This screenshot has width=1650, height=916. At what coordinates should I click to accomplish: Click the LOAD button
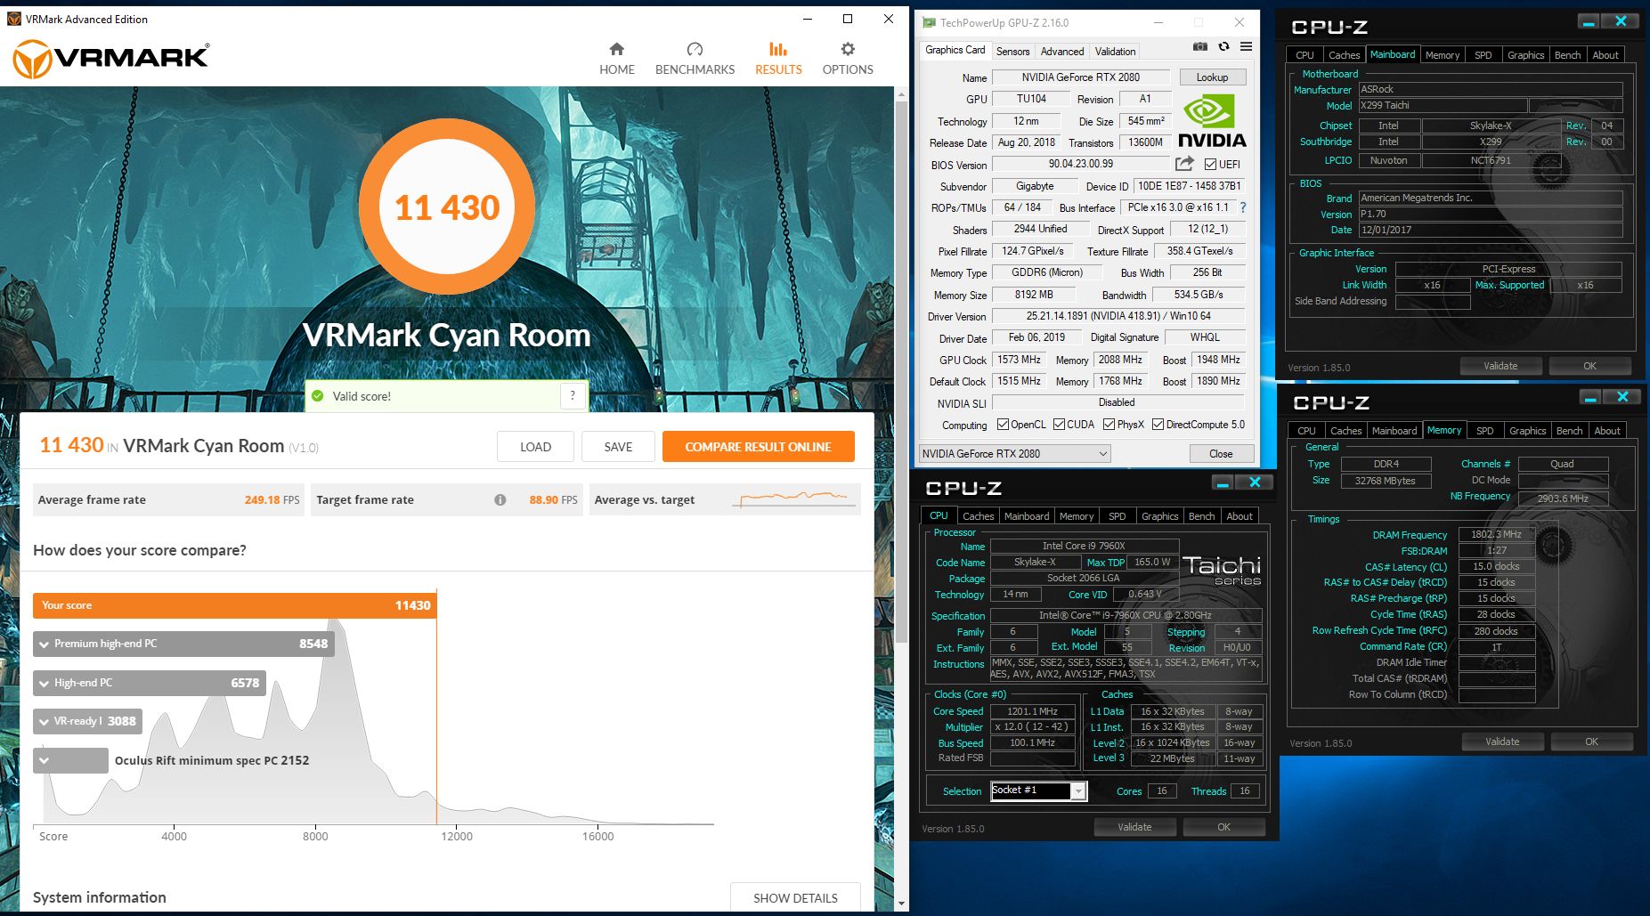click(x=535, y=447)
